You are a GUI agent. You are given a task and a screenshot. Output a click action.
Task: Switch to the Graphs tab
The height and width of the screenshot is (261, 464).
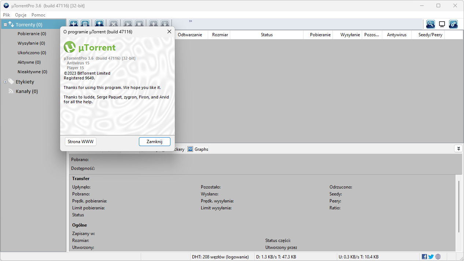click(198, 149)
